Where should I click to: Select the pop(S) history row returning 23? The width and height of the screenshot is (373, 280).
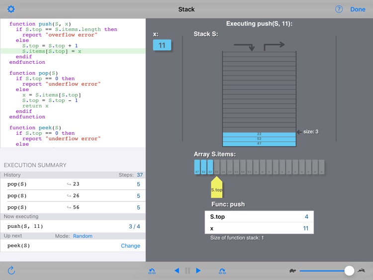(x=73, y=184)
